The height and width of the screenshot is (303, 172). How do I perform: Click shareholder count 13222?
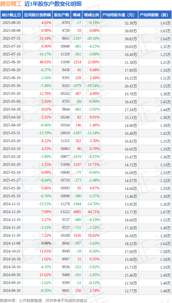point(62,212)
